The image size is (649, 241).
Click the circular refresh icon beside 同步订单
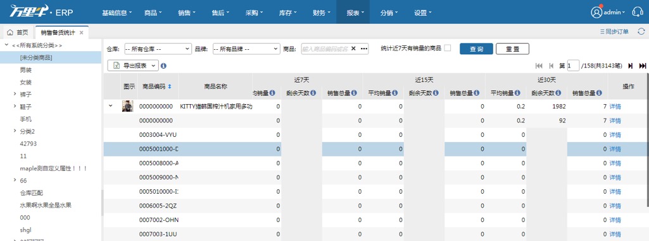(641, 32)
